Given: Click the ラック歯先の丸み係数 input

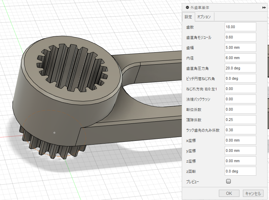Looking at the screenshot, I should click(x=240, y=130).
